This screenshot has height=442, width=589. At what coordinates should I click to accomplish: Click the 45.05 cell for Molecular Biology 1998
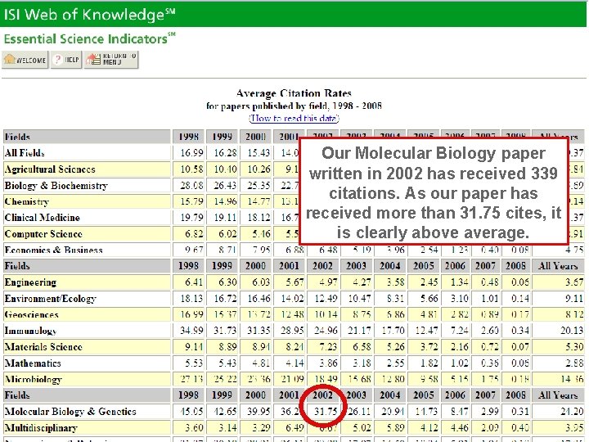coord(189,412)
